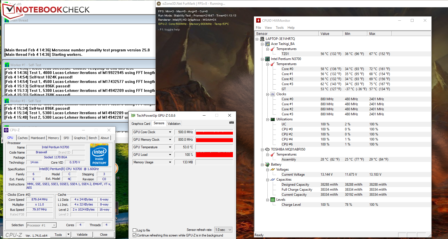Click the GPU-Z app icon in title bar
The image size is (448, 239).
(x=133, y=115)
